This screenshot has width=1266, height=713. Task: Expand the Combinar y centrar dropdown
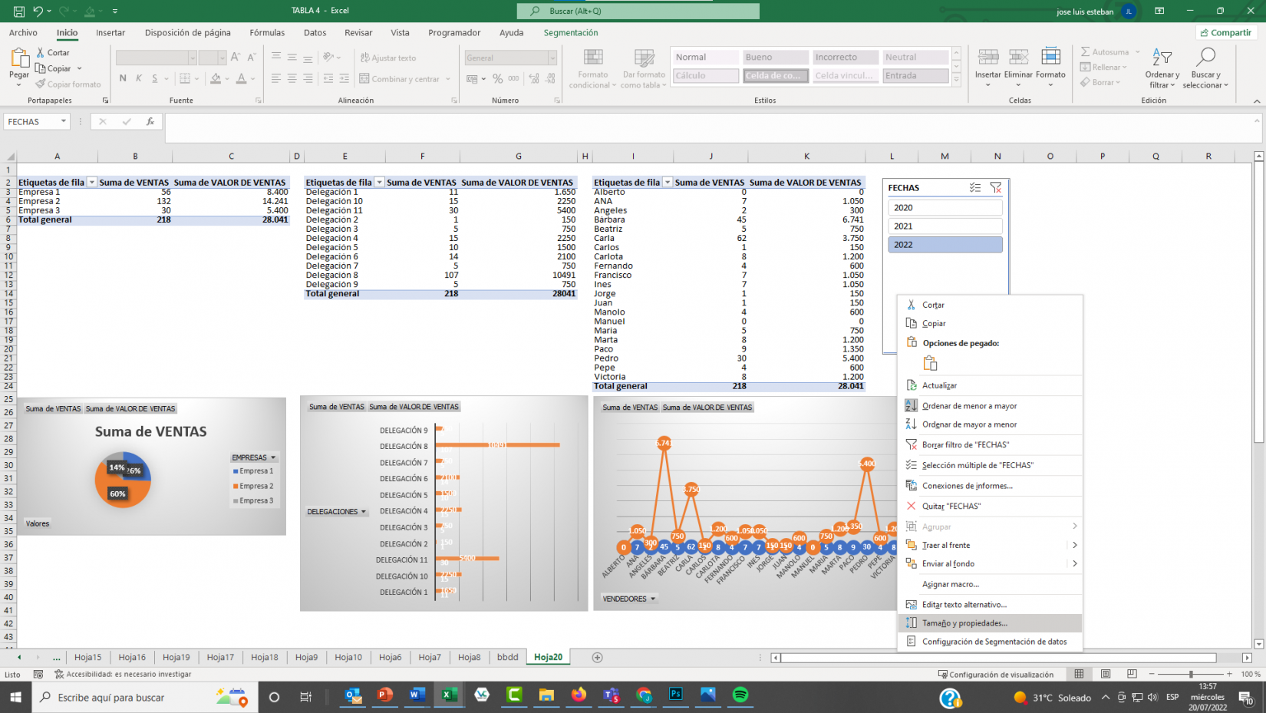pyautogui.click(x=448, y=79)
